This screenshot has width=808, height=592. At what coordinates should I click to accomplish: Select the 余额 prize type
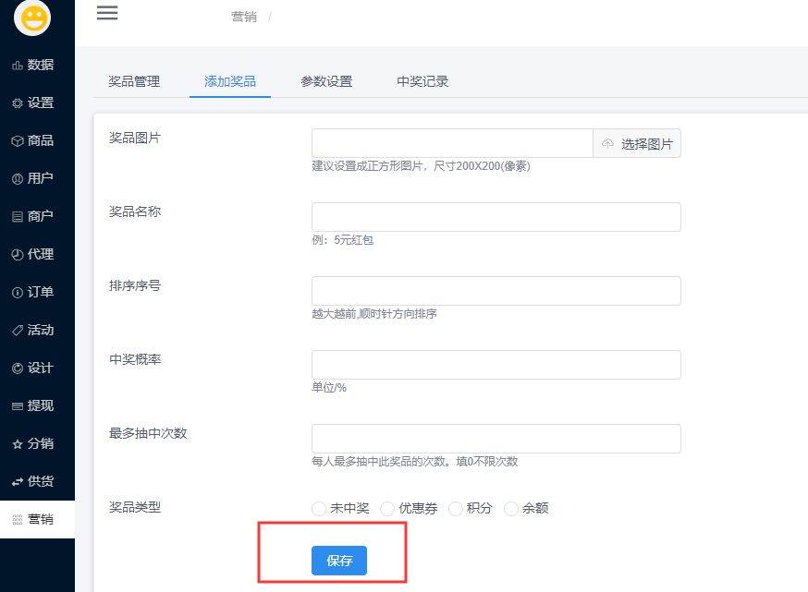511,509
